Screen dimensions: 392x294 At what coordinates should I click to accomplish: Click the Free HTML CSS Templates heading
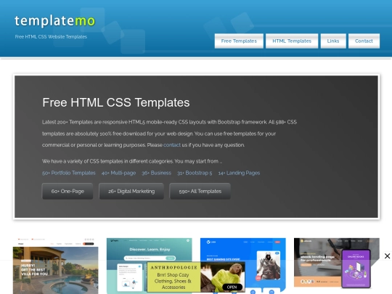click(x=116, y=102)
